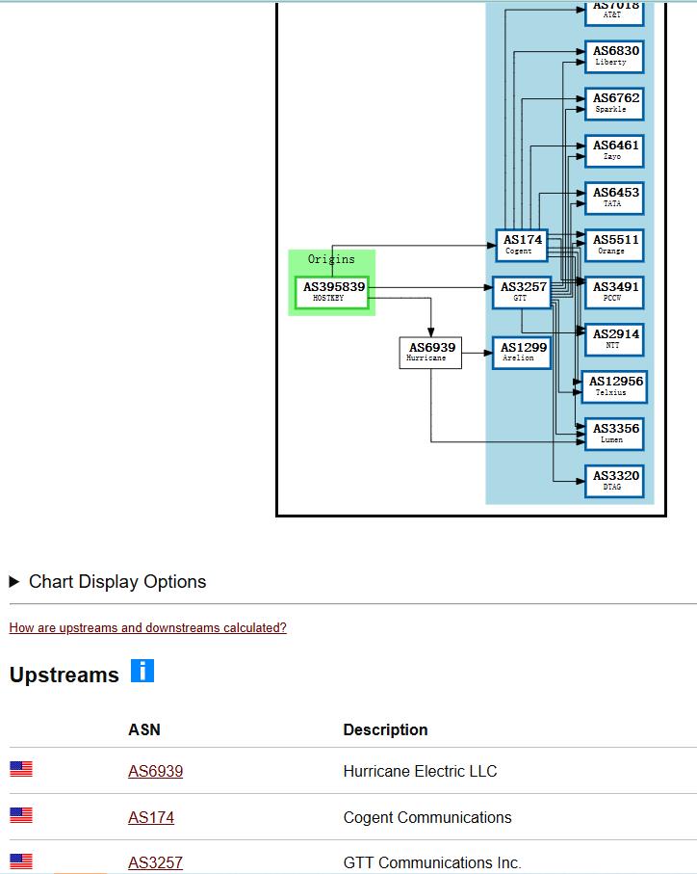Click the AS6939 Hurricane node in chart
This screenshot has height=874, width=697.
(x=430, y=353)
